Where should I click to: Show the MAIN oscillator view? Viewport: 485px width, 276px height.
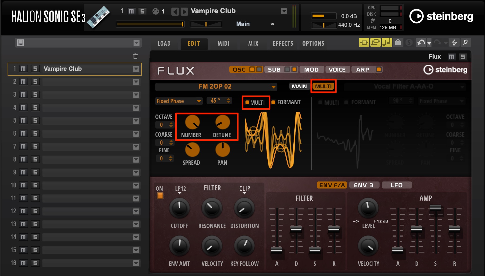299,86
